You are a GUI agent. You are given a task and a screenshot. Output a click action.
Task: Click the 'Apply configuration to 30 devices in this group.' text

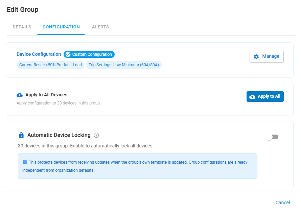click(x=59, y=103)
